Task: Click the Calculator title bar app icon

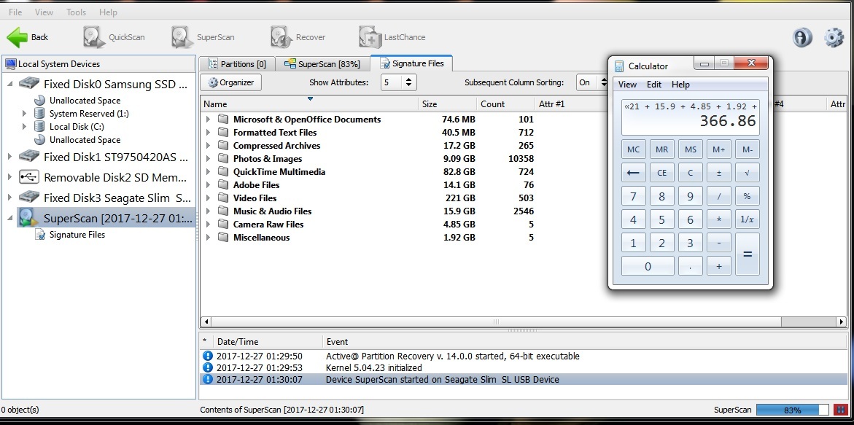Action: 619,66
